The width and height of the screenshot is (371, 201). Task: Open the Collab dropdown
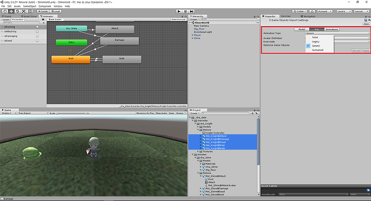pos(299,11)
